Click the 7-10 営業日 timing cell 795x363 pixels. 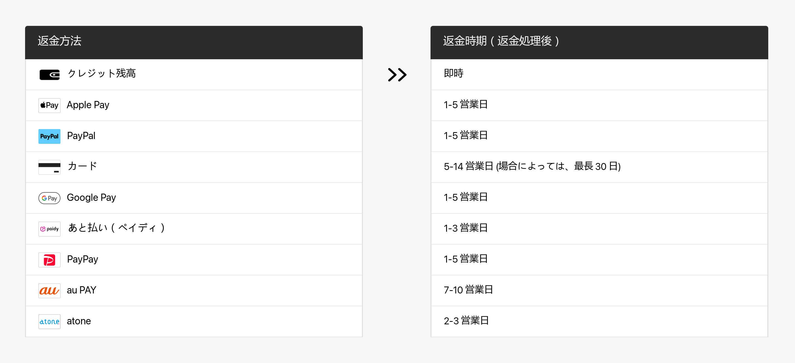[468, 290]
